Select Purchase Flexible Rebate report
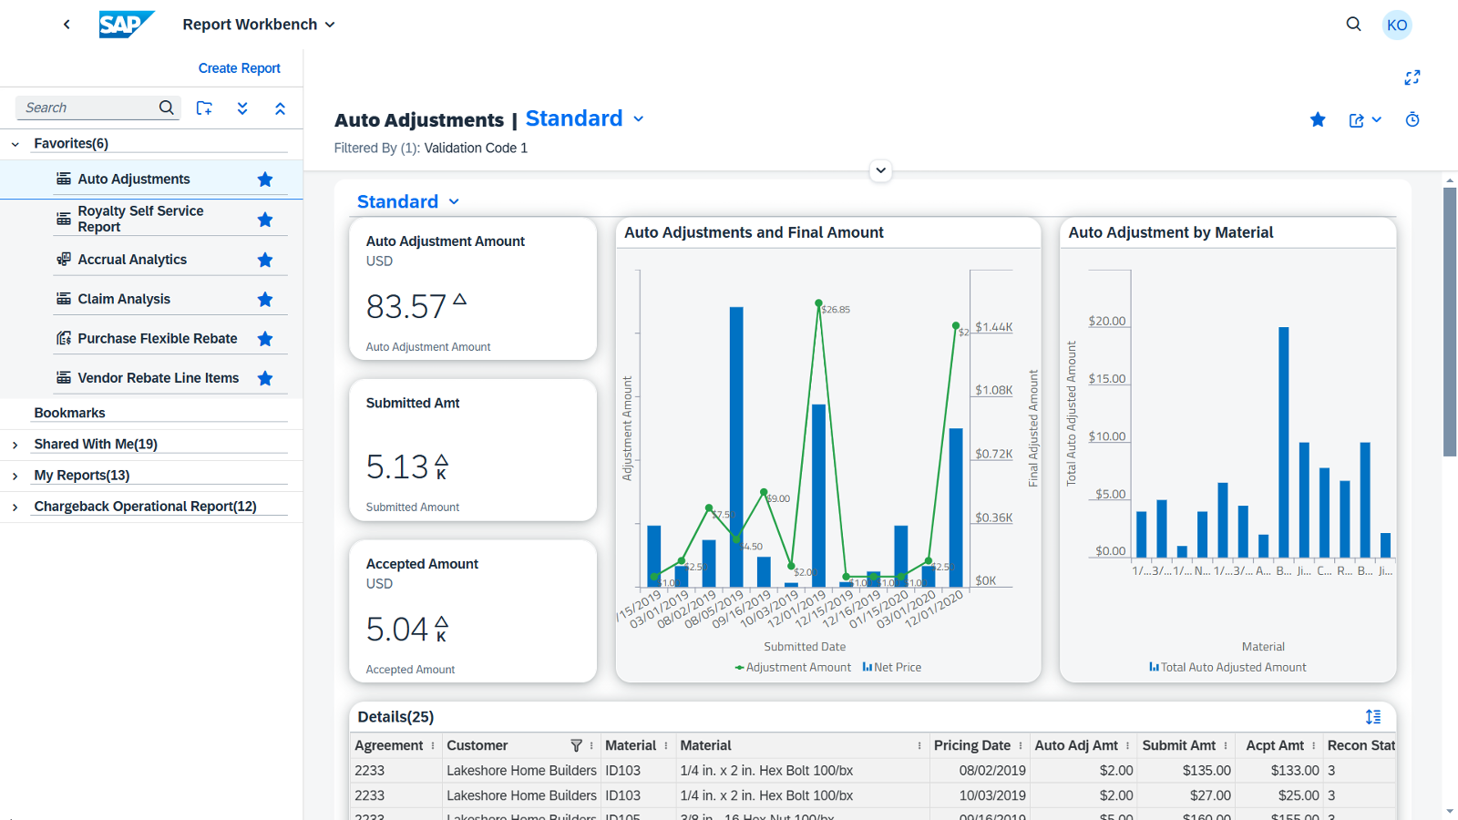1458x820 pixels. pos(157,339)
